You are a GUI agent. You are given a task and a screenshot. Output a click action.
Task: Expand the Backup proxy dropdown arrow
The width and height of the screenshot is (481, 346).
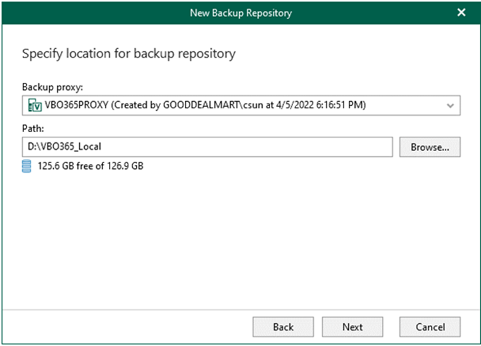(x=450, y=106)
